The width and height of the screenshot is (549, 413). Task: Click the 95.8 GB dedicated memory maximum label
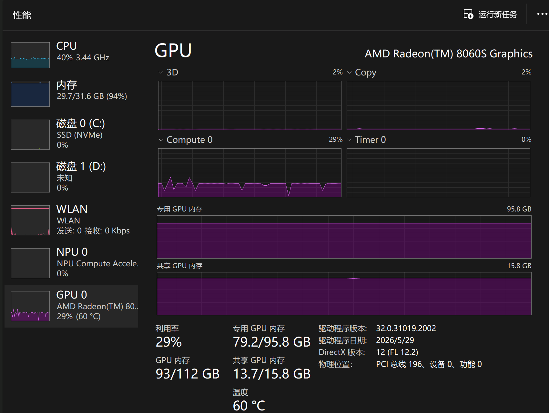(x=519, y=209)
